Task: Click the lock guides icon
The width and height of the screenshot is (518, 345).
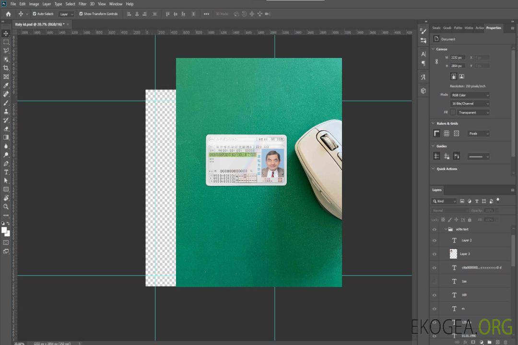Action: 447,157
